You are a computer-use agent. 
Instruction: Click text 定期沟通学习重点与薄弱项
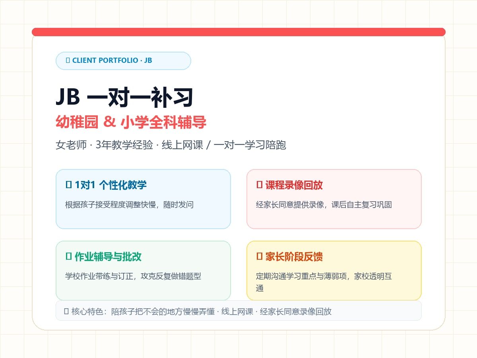point(302,276)
